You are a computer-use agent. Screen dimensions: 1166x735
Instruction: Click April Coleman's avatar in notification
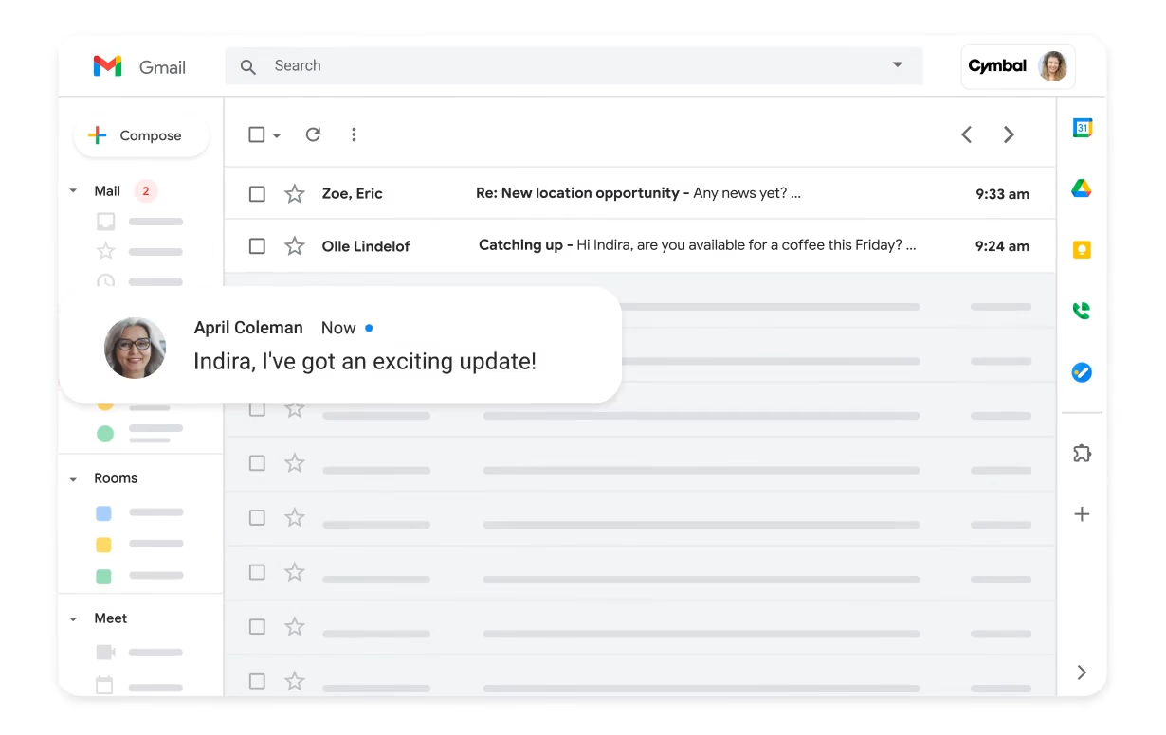point(136,348)
